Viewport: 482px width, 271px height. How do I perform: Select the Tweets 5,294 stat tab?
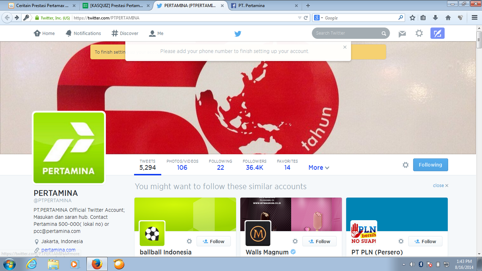(148, 165)
